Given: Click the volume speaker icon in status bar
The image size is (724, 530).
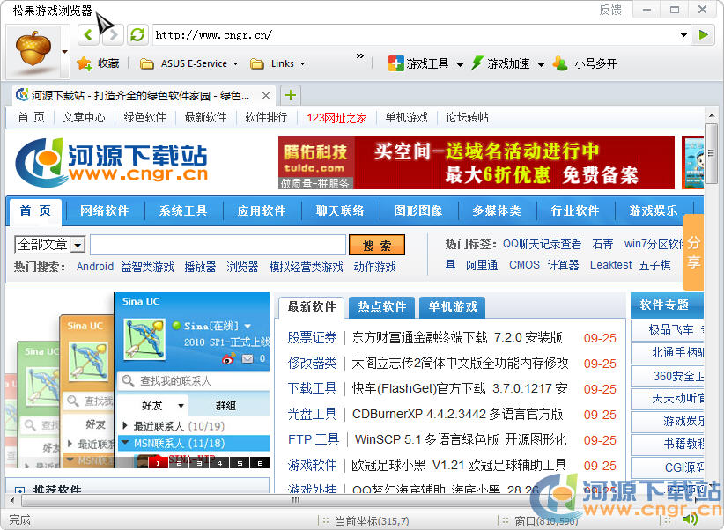Looking at the screenshot, I should point(691,519).
